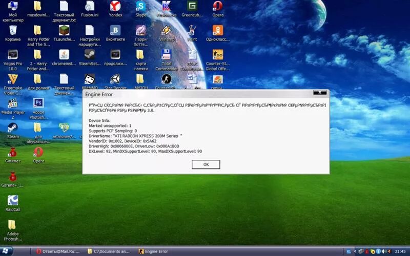Open the Windows Start button
This screenshot has width=410, height=256.
pos(6,251)
